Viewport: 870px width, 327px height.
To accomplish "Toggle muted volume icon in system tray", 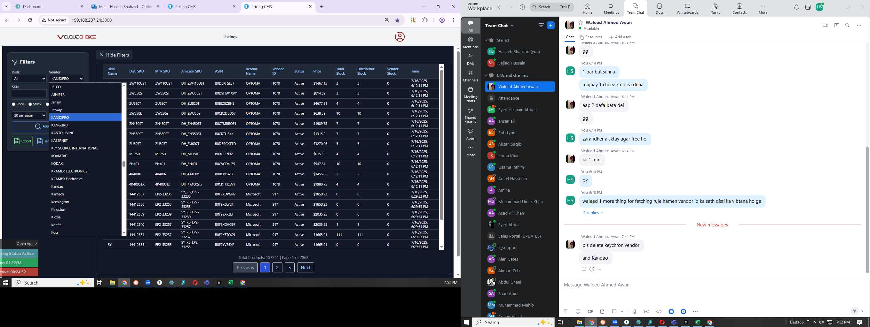I will click(822, 322).
